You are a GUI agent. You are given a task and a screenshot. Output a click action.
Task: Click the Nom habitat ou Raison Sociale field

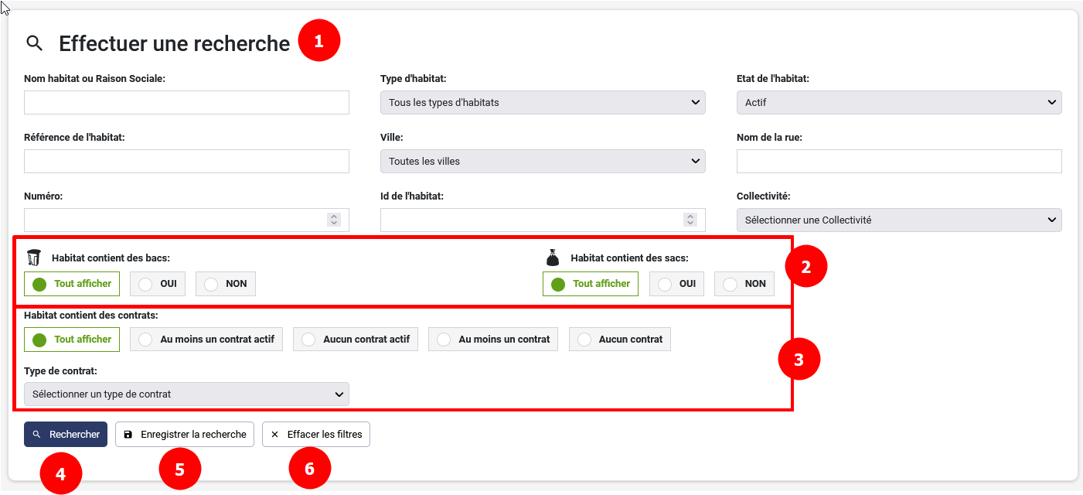[x=186, y=103]
